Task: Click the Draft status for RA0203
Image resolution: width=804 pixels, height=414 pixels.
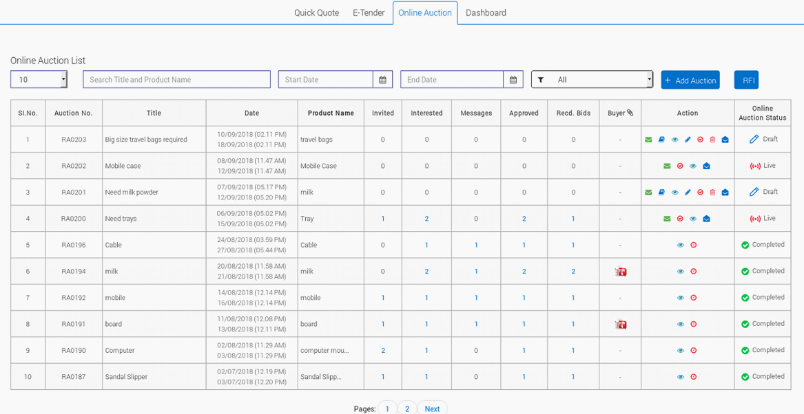Action: [763, 139]
